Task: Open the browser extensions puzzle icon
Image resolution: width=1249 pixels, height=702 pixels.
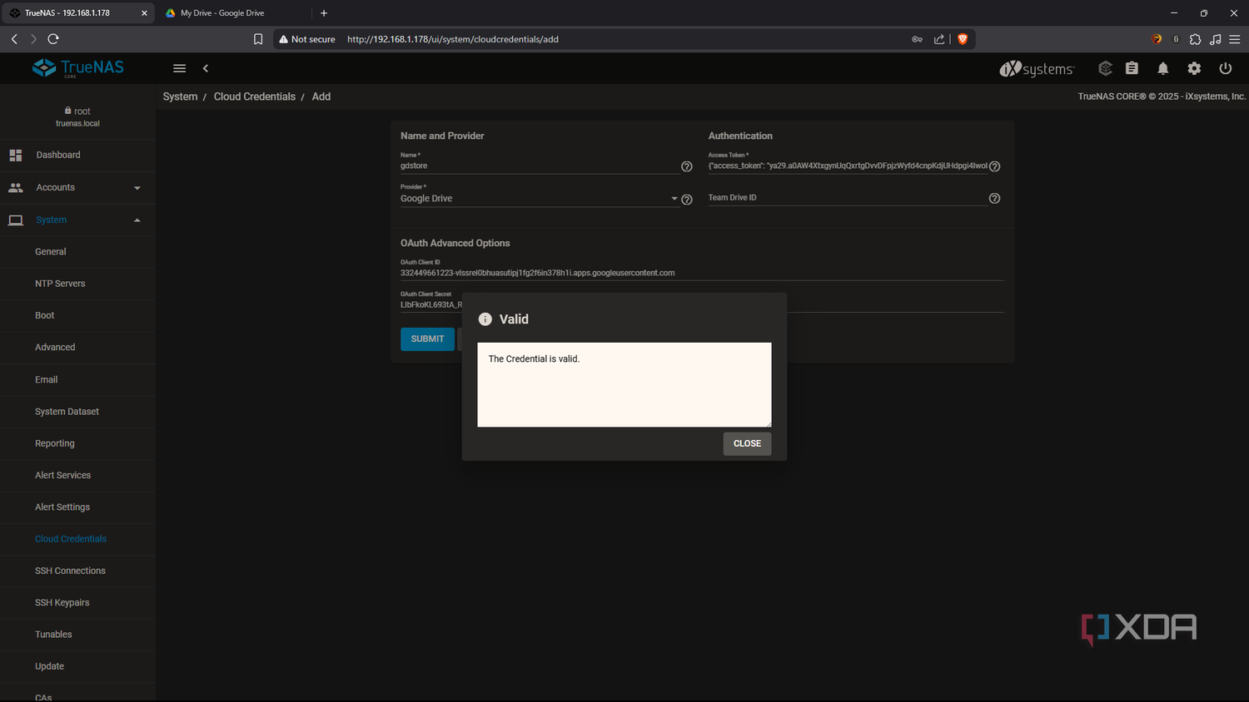Action: point(1196,39)
